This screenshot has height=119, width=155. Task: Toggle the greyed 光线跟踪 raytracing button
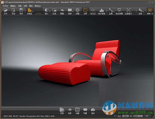point(38,12)
